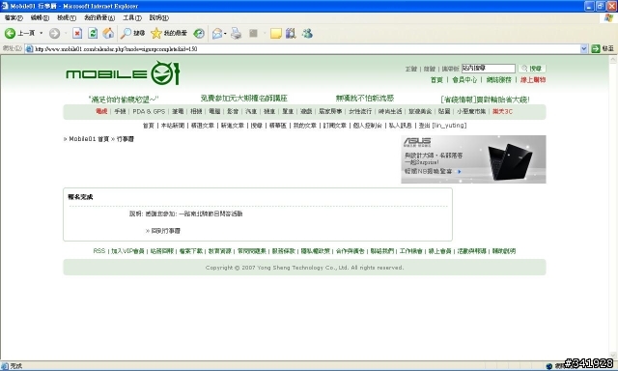Open the 編輯(E) Edit menu

pyautogui.click(x=40, y=17)
